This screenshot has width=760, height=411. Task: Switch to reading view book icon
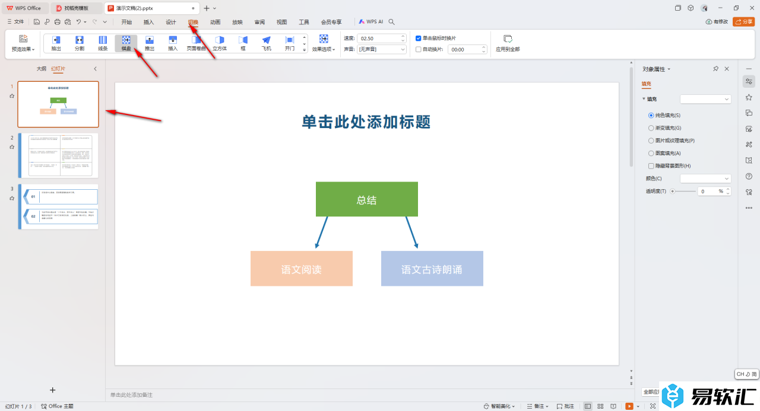[x=613, y=406]
